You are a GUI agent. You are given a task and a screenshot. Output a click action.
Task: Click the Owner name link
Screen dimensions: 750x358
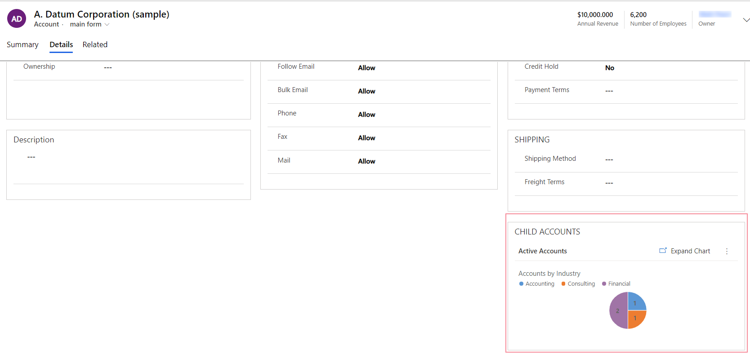[x=714, y=15]
